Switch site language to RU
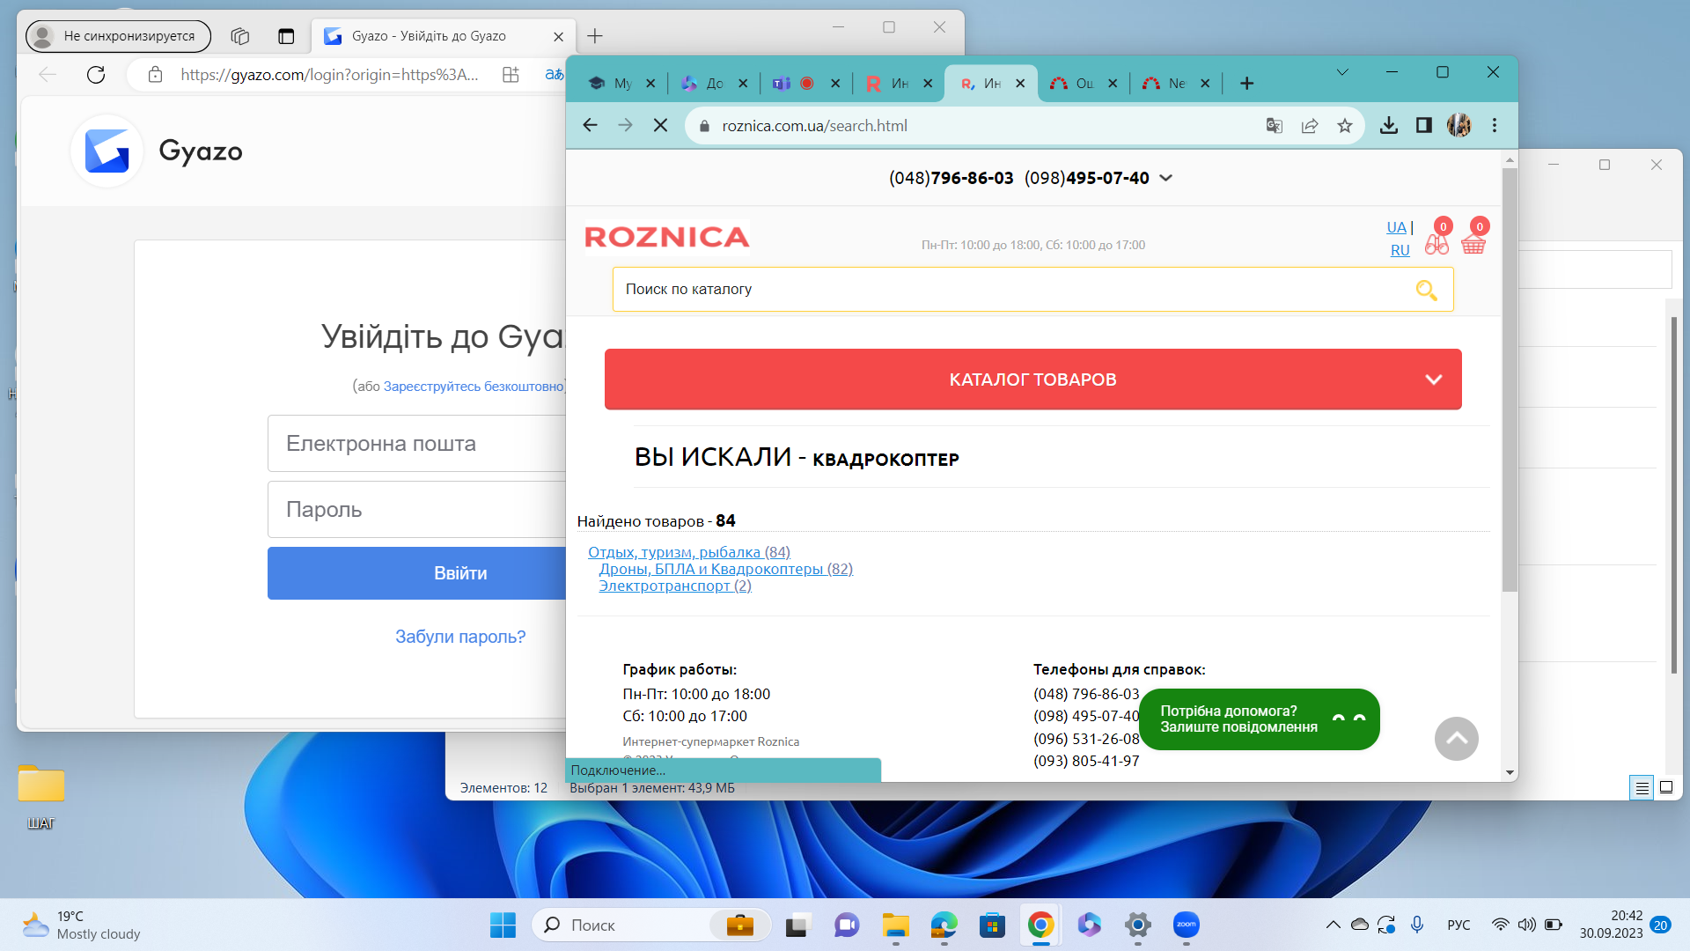Screen dimensions: 1690x951 1400,250
